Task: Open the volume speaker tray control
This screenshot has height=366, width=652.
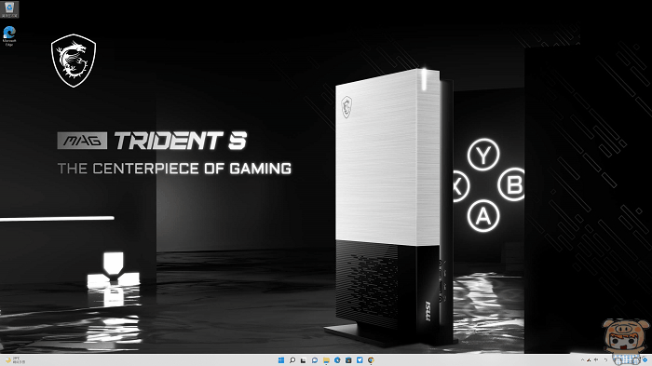Action: 596,359
